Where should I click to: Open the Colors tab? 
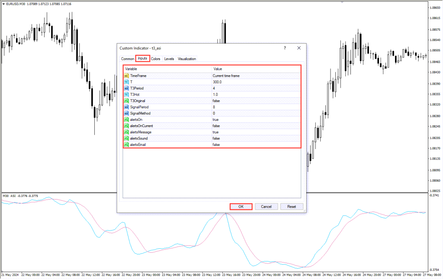tap(155, 59)
